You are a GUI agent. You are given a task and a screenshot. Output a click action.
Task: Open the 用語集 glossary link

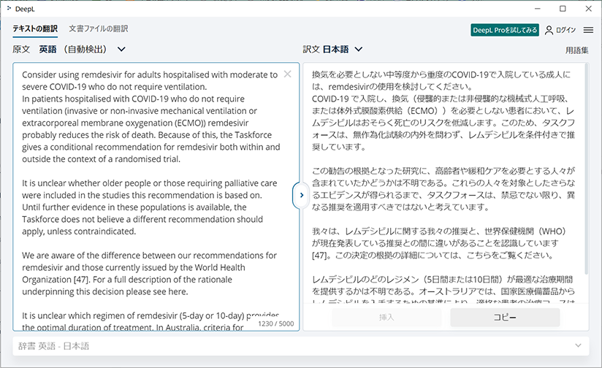point(576,50)
